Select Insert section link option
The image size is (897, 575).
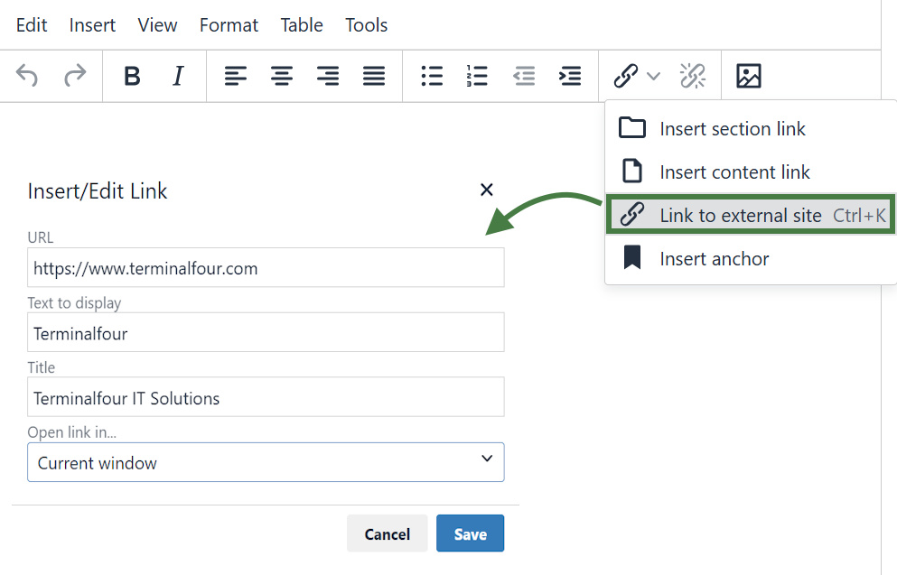[732, 129]
